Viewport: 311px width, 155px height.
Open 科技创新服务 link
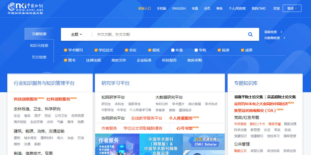[x=26, y=99]
